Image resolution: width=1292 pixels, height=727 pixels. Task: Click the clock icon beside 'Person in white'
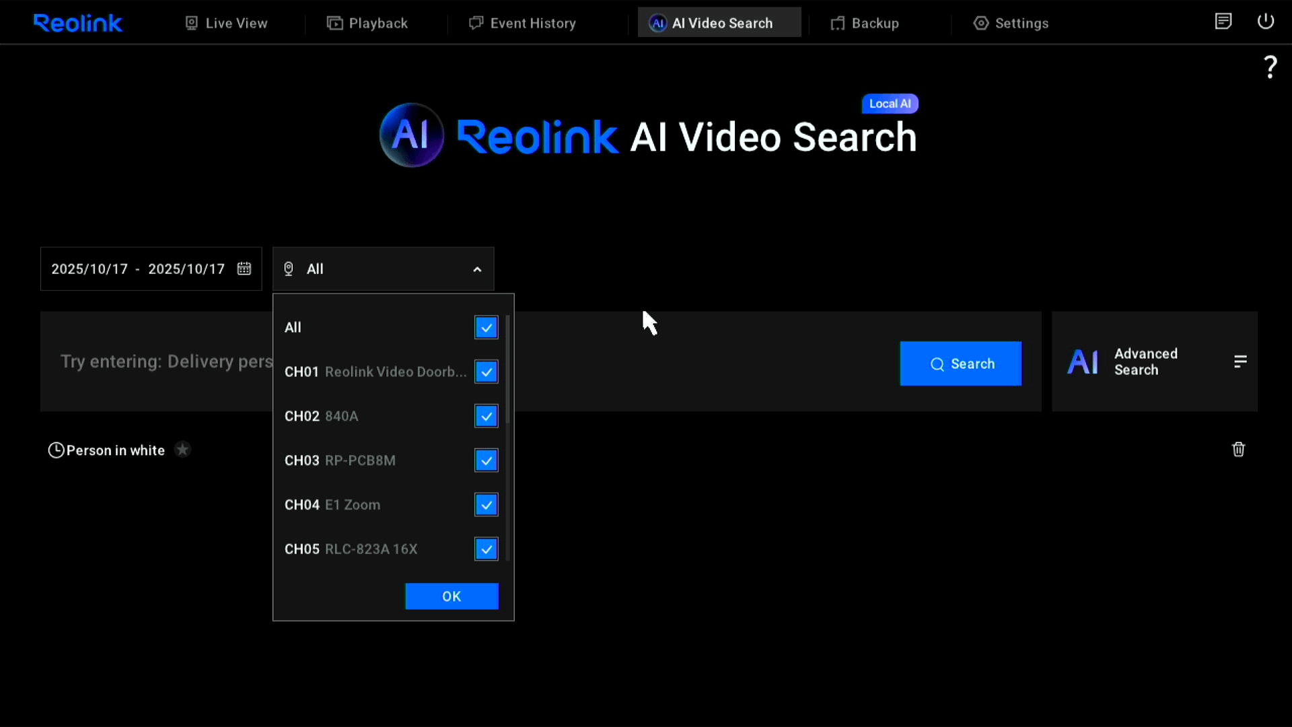56,450
